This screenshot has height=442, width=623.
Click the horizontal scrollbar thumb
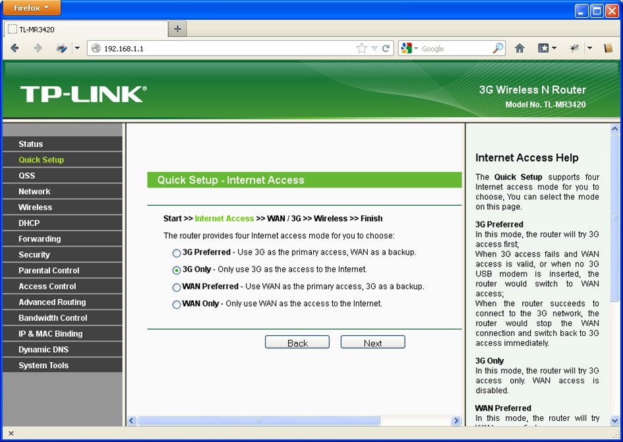[258, 420]
